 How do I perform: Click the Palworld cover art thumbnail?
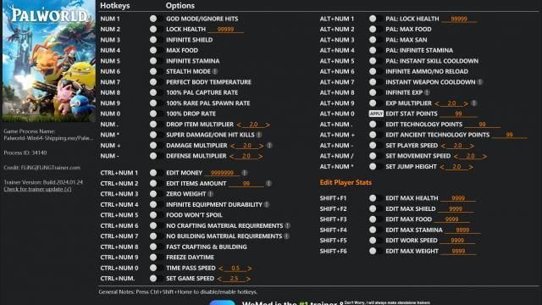(49, 61)
